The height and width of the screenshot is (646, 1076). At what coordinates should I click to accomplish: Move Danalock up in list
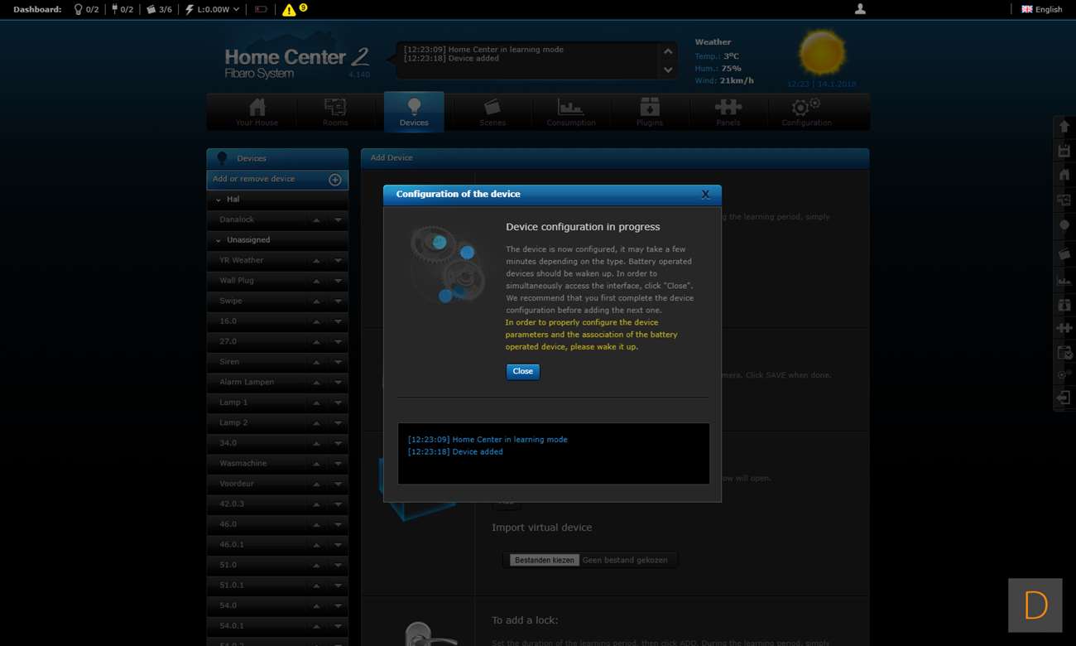[316, 220]
